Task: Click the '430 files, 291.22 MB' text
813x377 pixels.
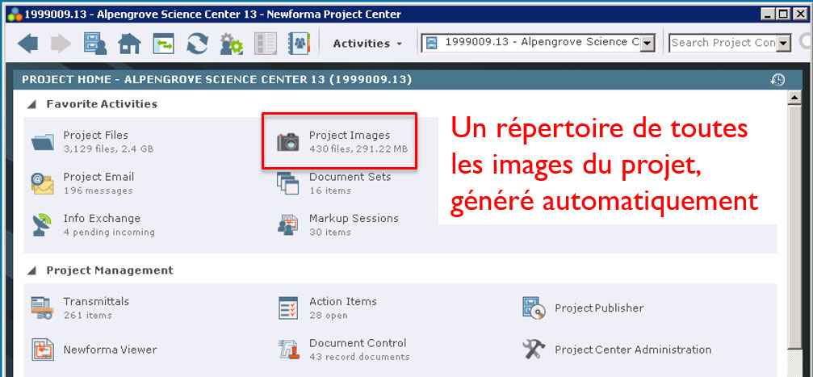Action: (358, 149)
